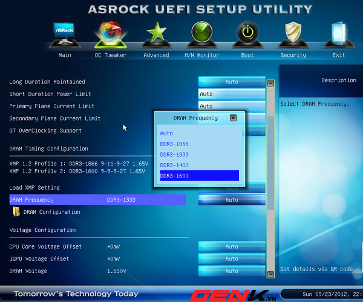Select DDR3-1600 in frequency list
This screenshot has height=302, width=363.
[x=199, y=176]
